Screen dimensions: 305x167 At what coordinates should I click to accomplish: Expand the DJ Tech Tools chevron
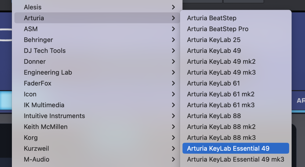click(173, 51)
